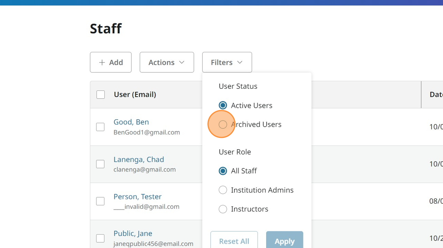Choose the All Staff role filter
Screen dimensions: 443x248
click(223, 171)
